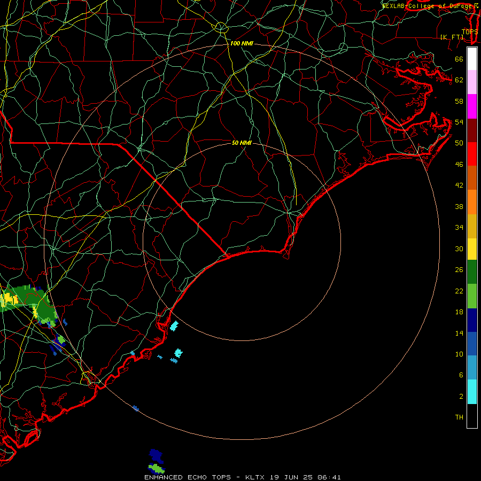481x481 pixels.
Task: Click the legend value 50
Action: (459, 143)
